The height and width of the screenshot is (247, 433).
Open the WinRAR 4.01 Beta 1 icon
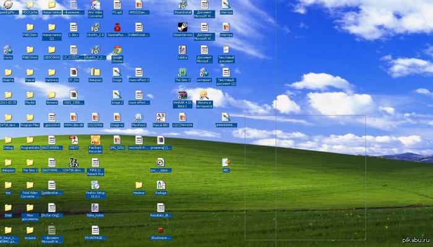pos(182,95)
